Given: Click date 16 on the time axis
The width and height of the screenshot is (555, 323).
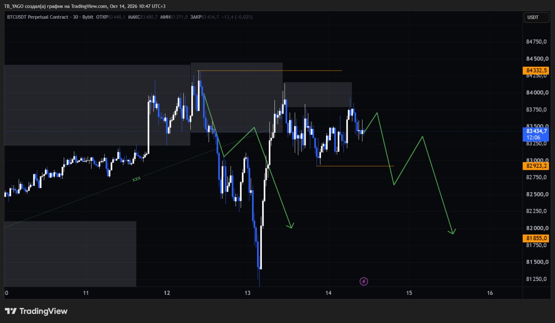Looking at the screenshot, I should (x=490, y=293).
